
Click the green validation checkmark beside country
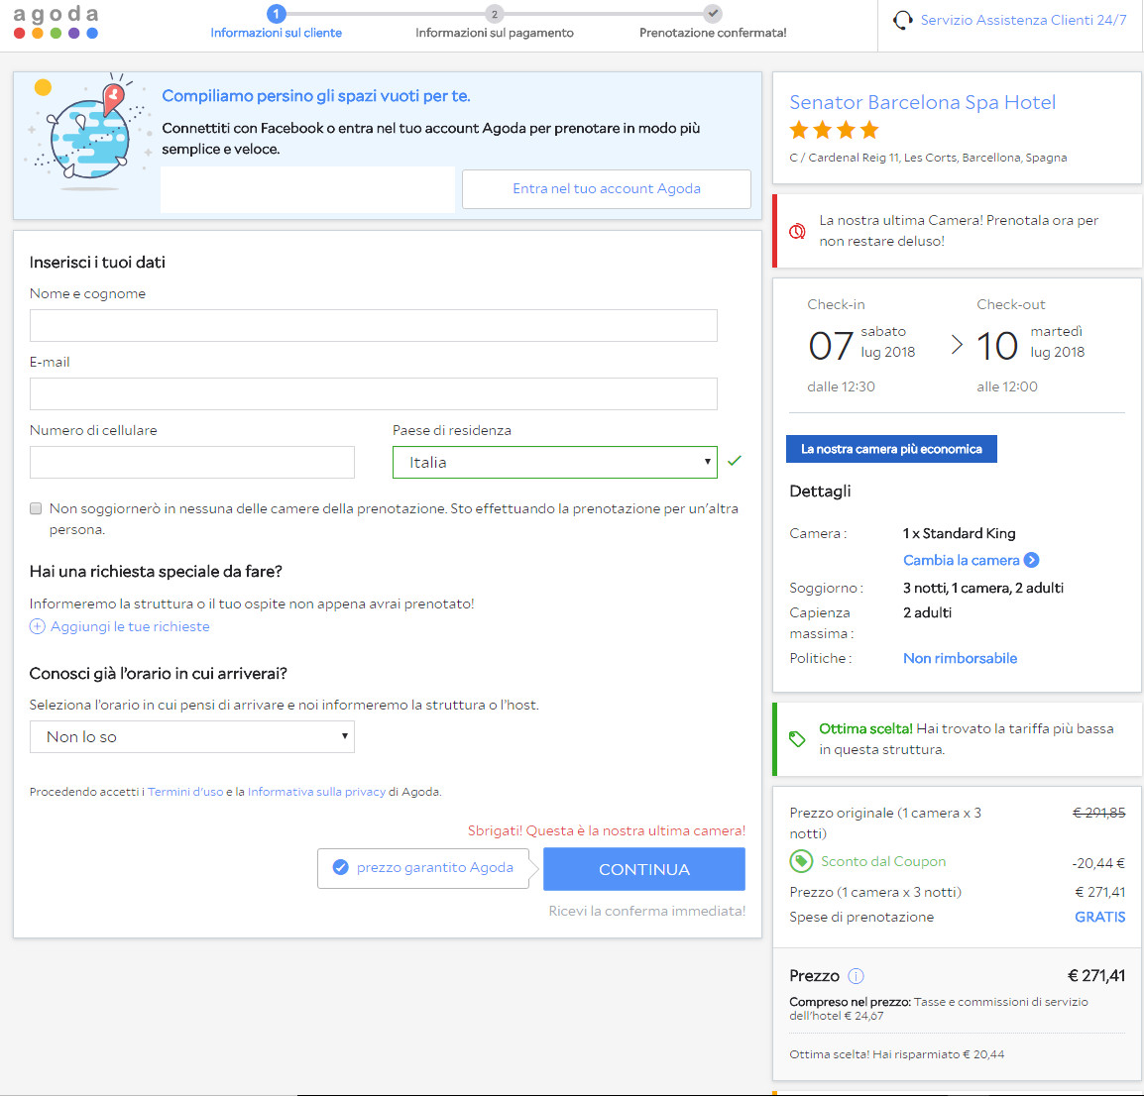pyautogui.click(x=734, y=460)
